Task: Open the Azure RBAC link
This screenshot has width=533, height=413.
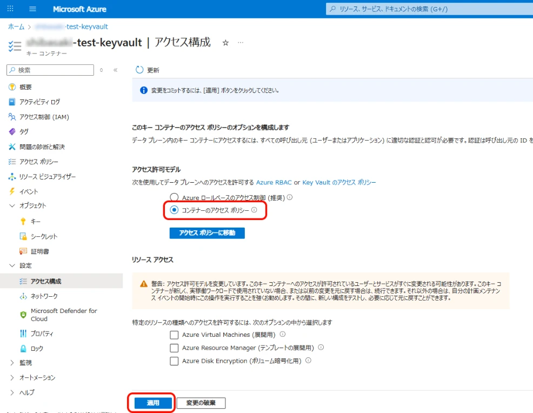Action: 273,183
